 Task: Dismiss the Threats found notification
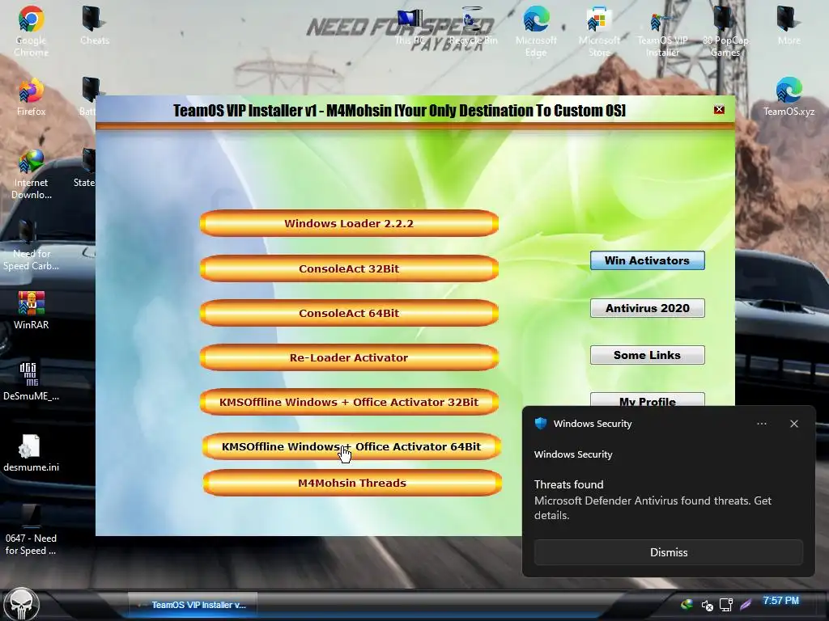tap(668, 552)
